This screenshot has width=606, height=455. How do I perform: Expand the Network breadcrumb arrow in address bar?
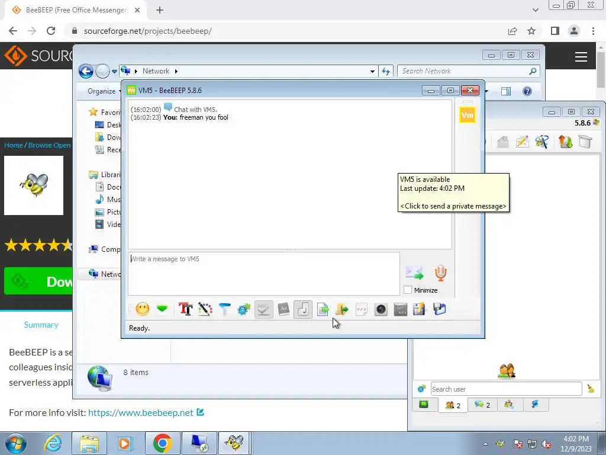point(176,71)
